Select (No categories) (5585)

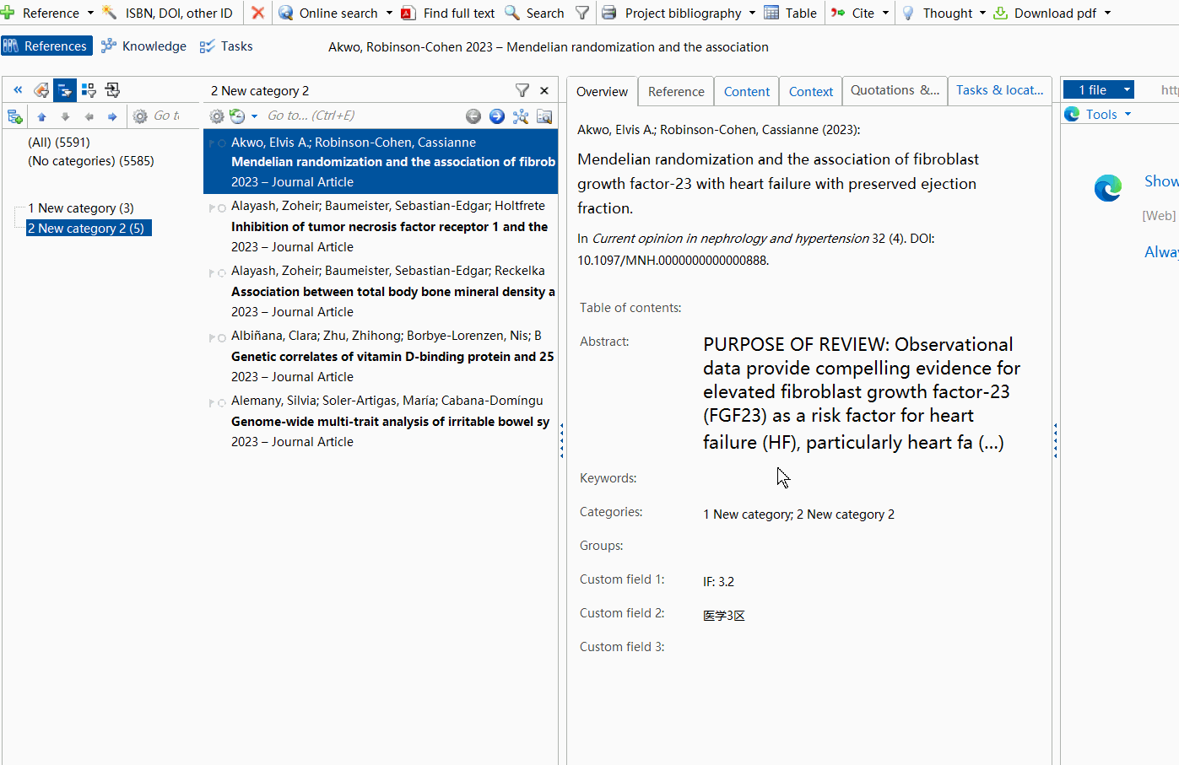(x=91, y=160)
